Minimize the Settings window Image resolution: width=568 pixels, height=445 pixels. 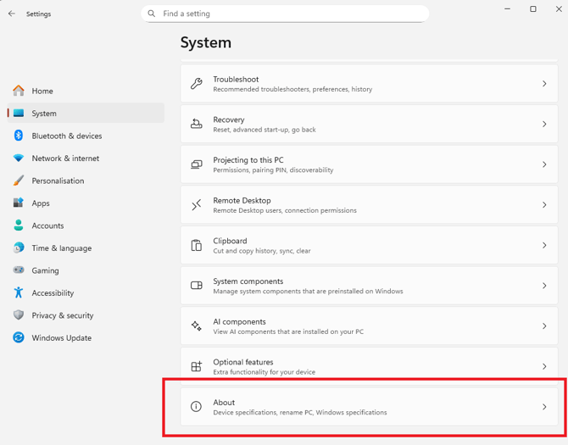[x=507, y=8]
